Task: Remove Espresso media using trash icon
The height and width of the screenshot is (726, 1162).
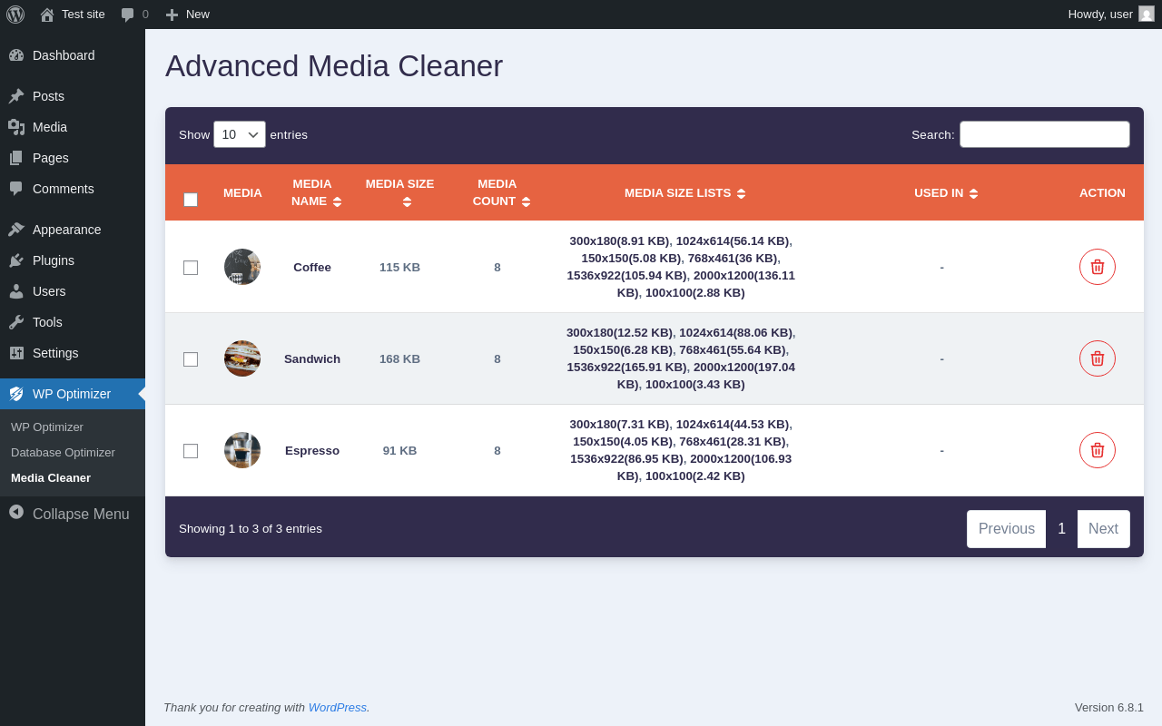Action: [x=1097, y=450]
